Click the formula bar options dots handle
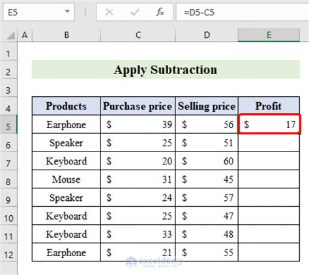 tap(85, 12)
